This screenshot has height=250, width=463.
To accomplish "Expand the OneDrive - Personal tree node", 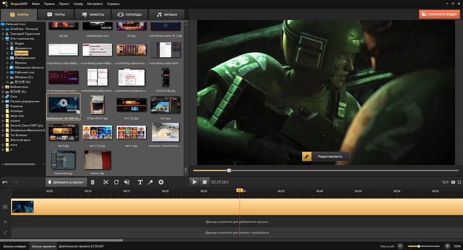I will coord(3,29).
